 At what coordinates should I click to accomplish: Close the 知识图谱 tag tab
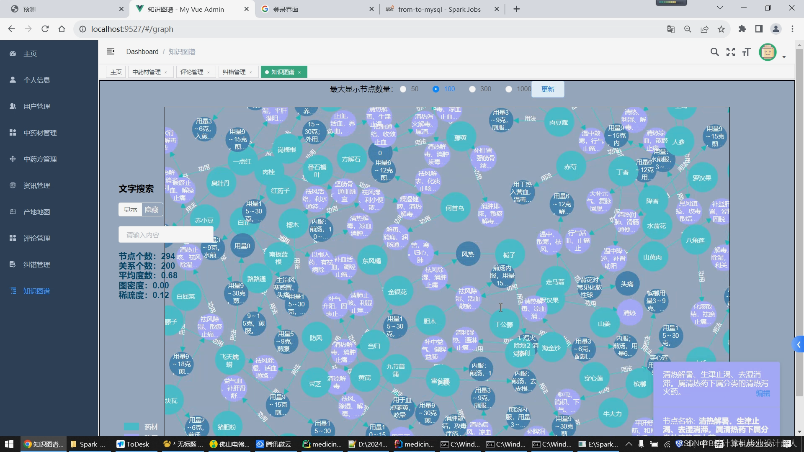tap(299, 72)
